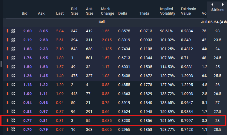Click the grid icon in the 24.5 strike row
The image size is (227, 135).
(x=13, y=58)
